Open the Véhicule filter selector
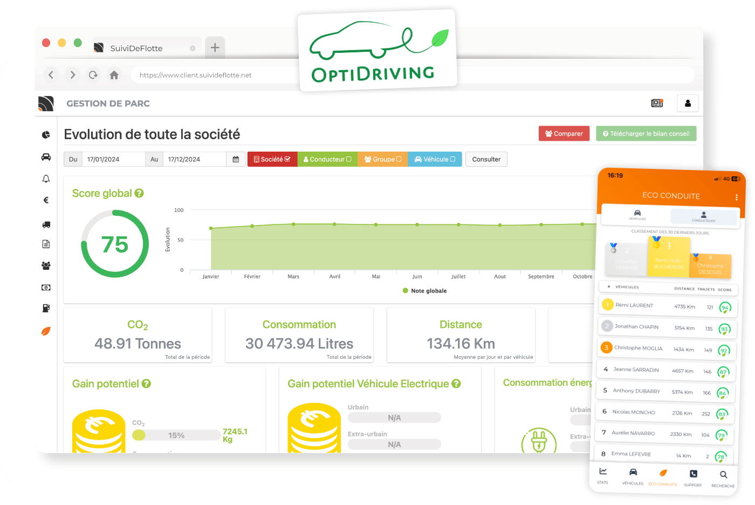This screenshot has height=505, width=755. [x=435, y=159]
